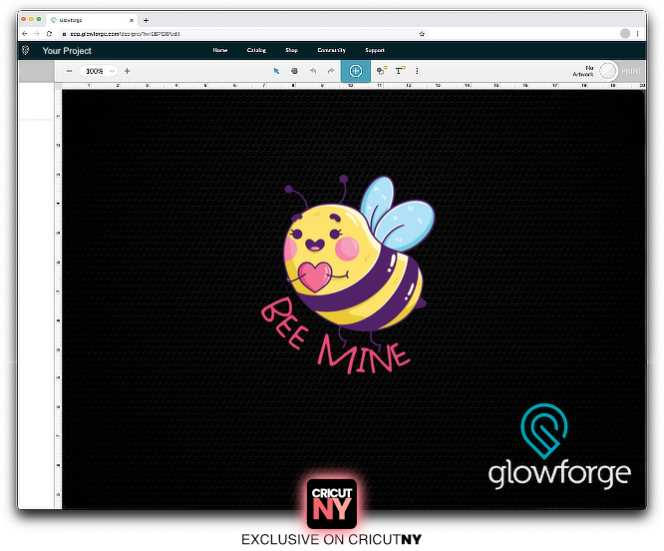Click the browser address bar URL
The image size is (664, 551).
pos(125,34)
